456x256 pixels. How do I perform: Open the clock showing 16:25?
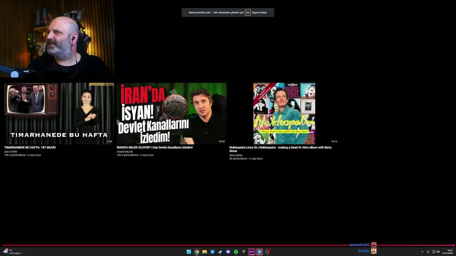tap(447, 252)
